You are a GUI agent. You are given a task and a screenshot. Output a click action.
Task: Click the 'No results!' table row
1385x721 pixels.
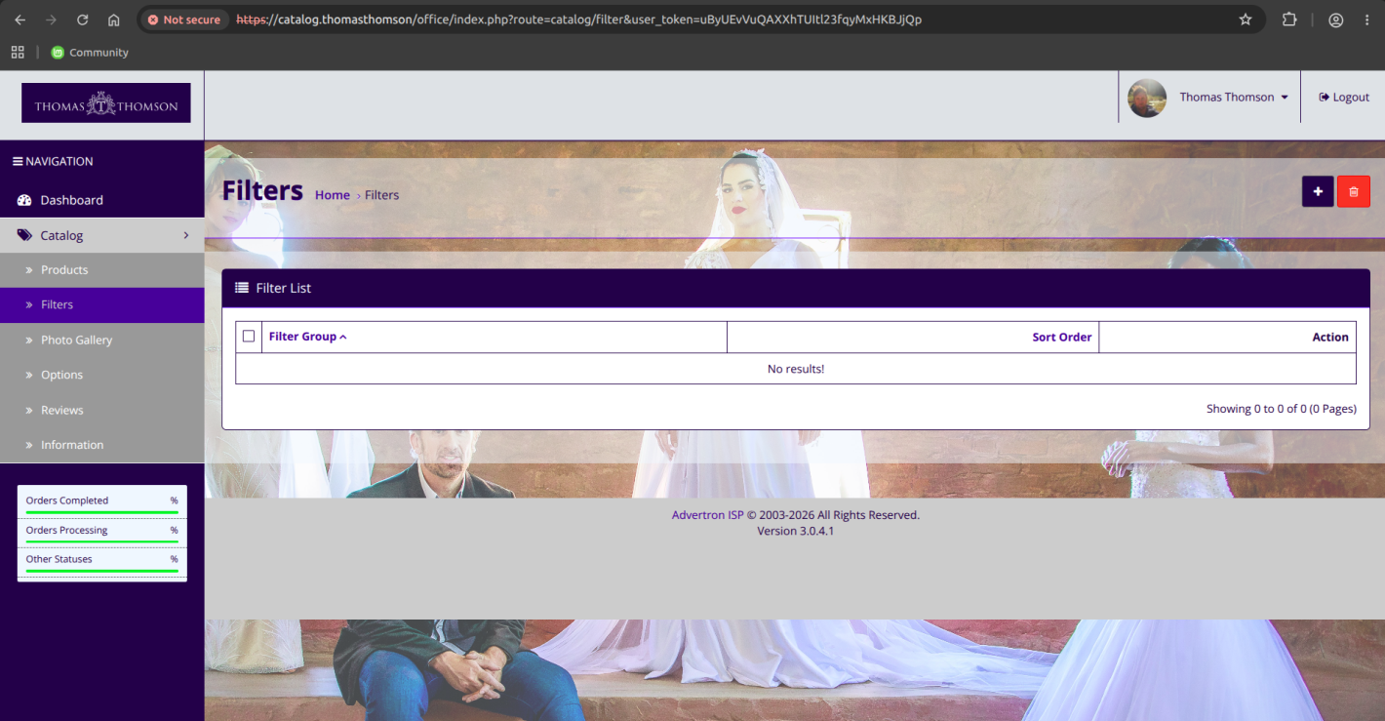[796, 369]
